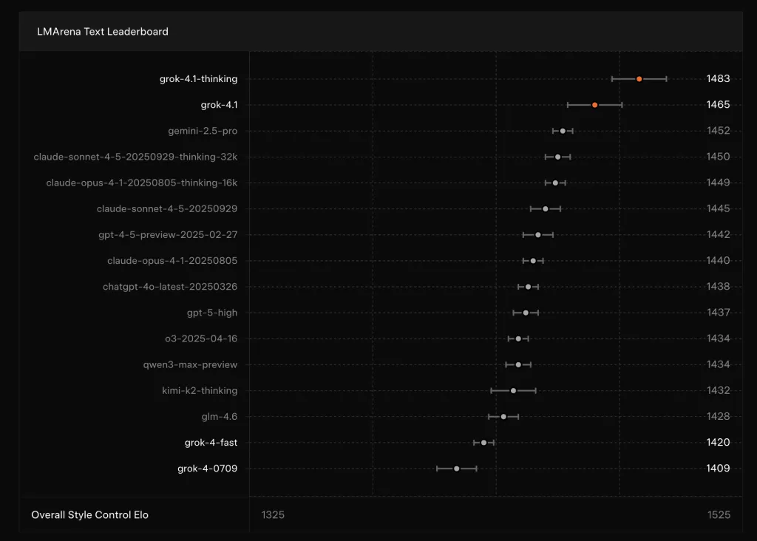This screenshot has height=541, width=757.
Task: Click the LMArena Text Leaderboard title
Action: click(x=102, y=31)
